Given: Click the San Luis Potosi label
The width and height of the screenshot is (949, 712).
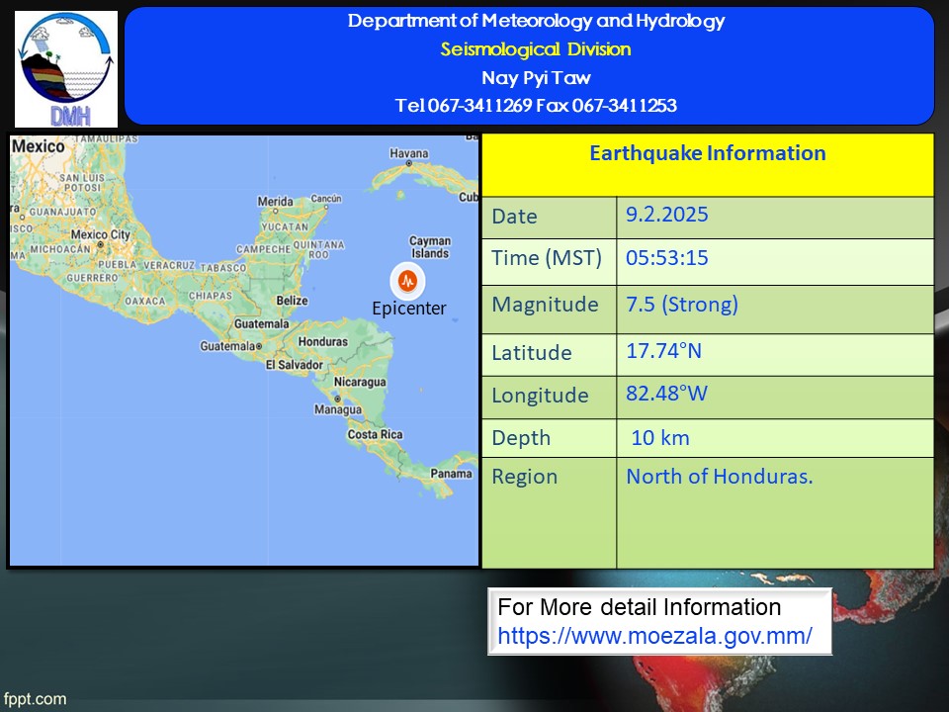Looking at the screenshot, I should coord(82,182).
